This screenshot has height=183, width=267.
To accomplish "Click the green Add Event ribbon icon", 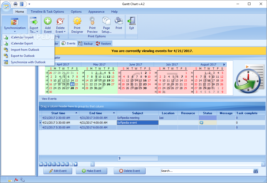I will (x=48, y=21).
